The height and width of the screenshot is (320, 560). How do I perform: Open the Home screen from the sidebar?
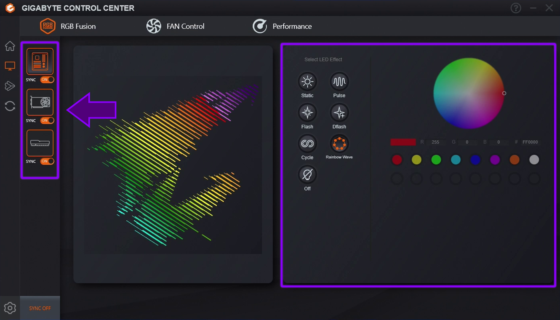point(10,46)
